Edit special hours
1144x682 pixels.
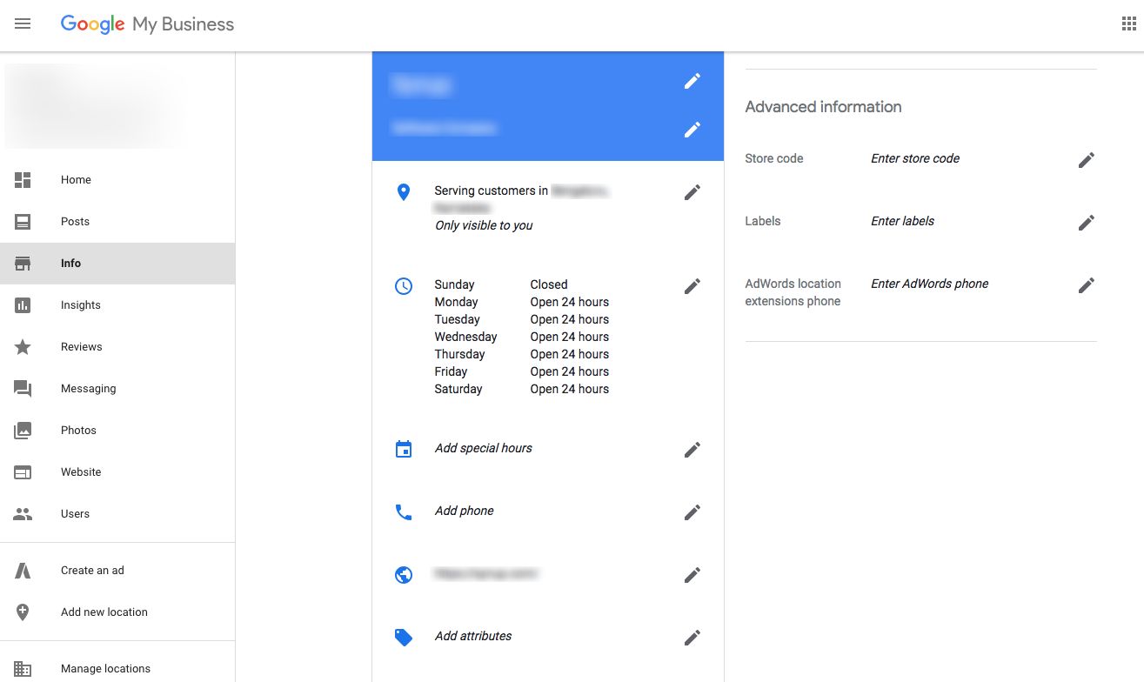click(692, 449)
